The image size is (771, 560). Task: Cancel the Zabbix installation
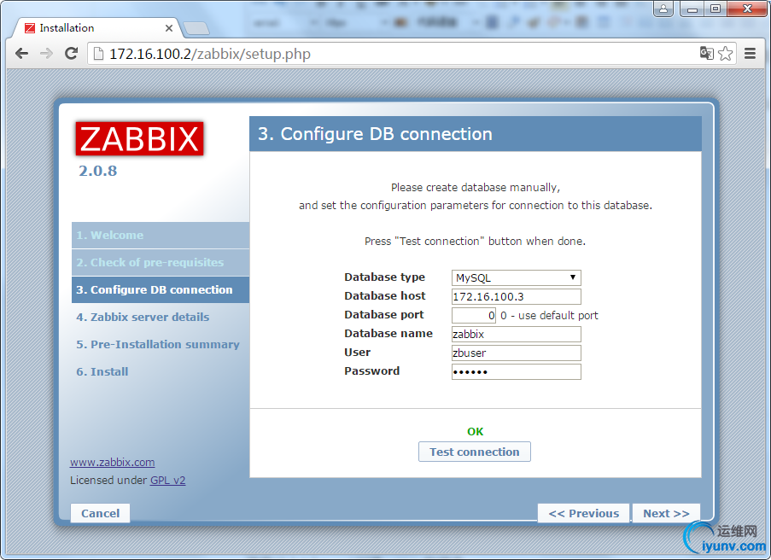[x=100, y=513]
